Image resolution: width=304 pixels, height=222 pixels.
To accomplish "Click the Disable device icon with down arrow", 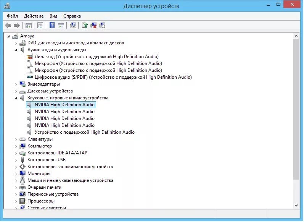I will pos(102,26).
